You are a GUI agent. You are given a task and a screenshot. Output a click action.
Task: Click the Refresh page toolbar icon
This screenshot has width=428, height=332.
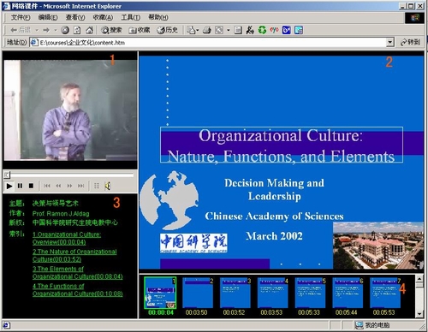pyautogui.click(x=77, y=30)
